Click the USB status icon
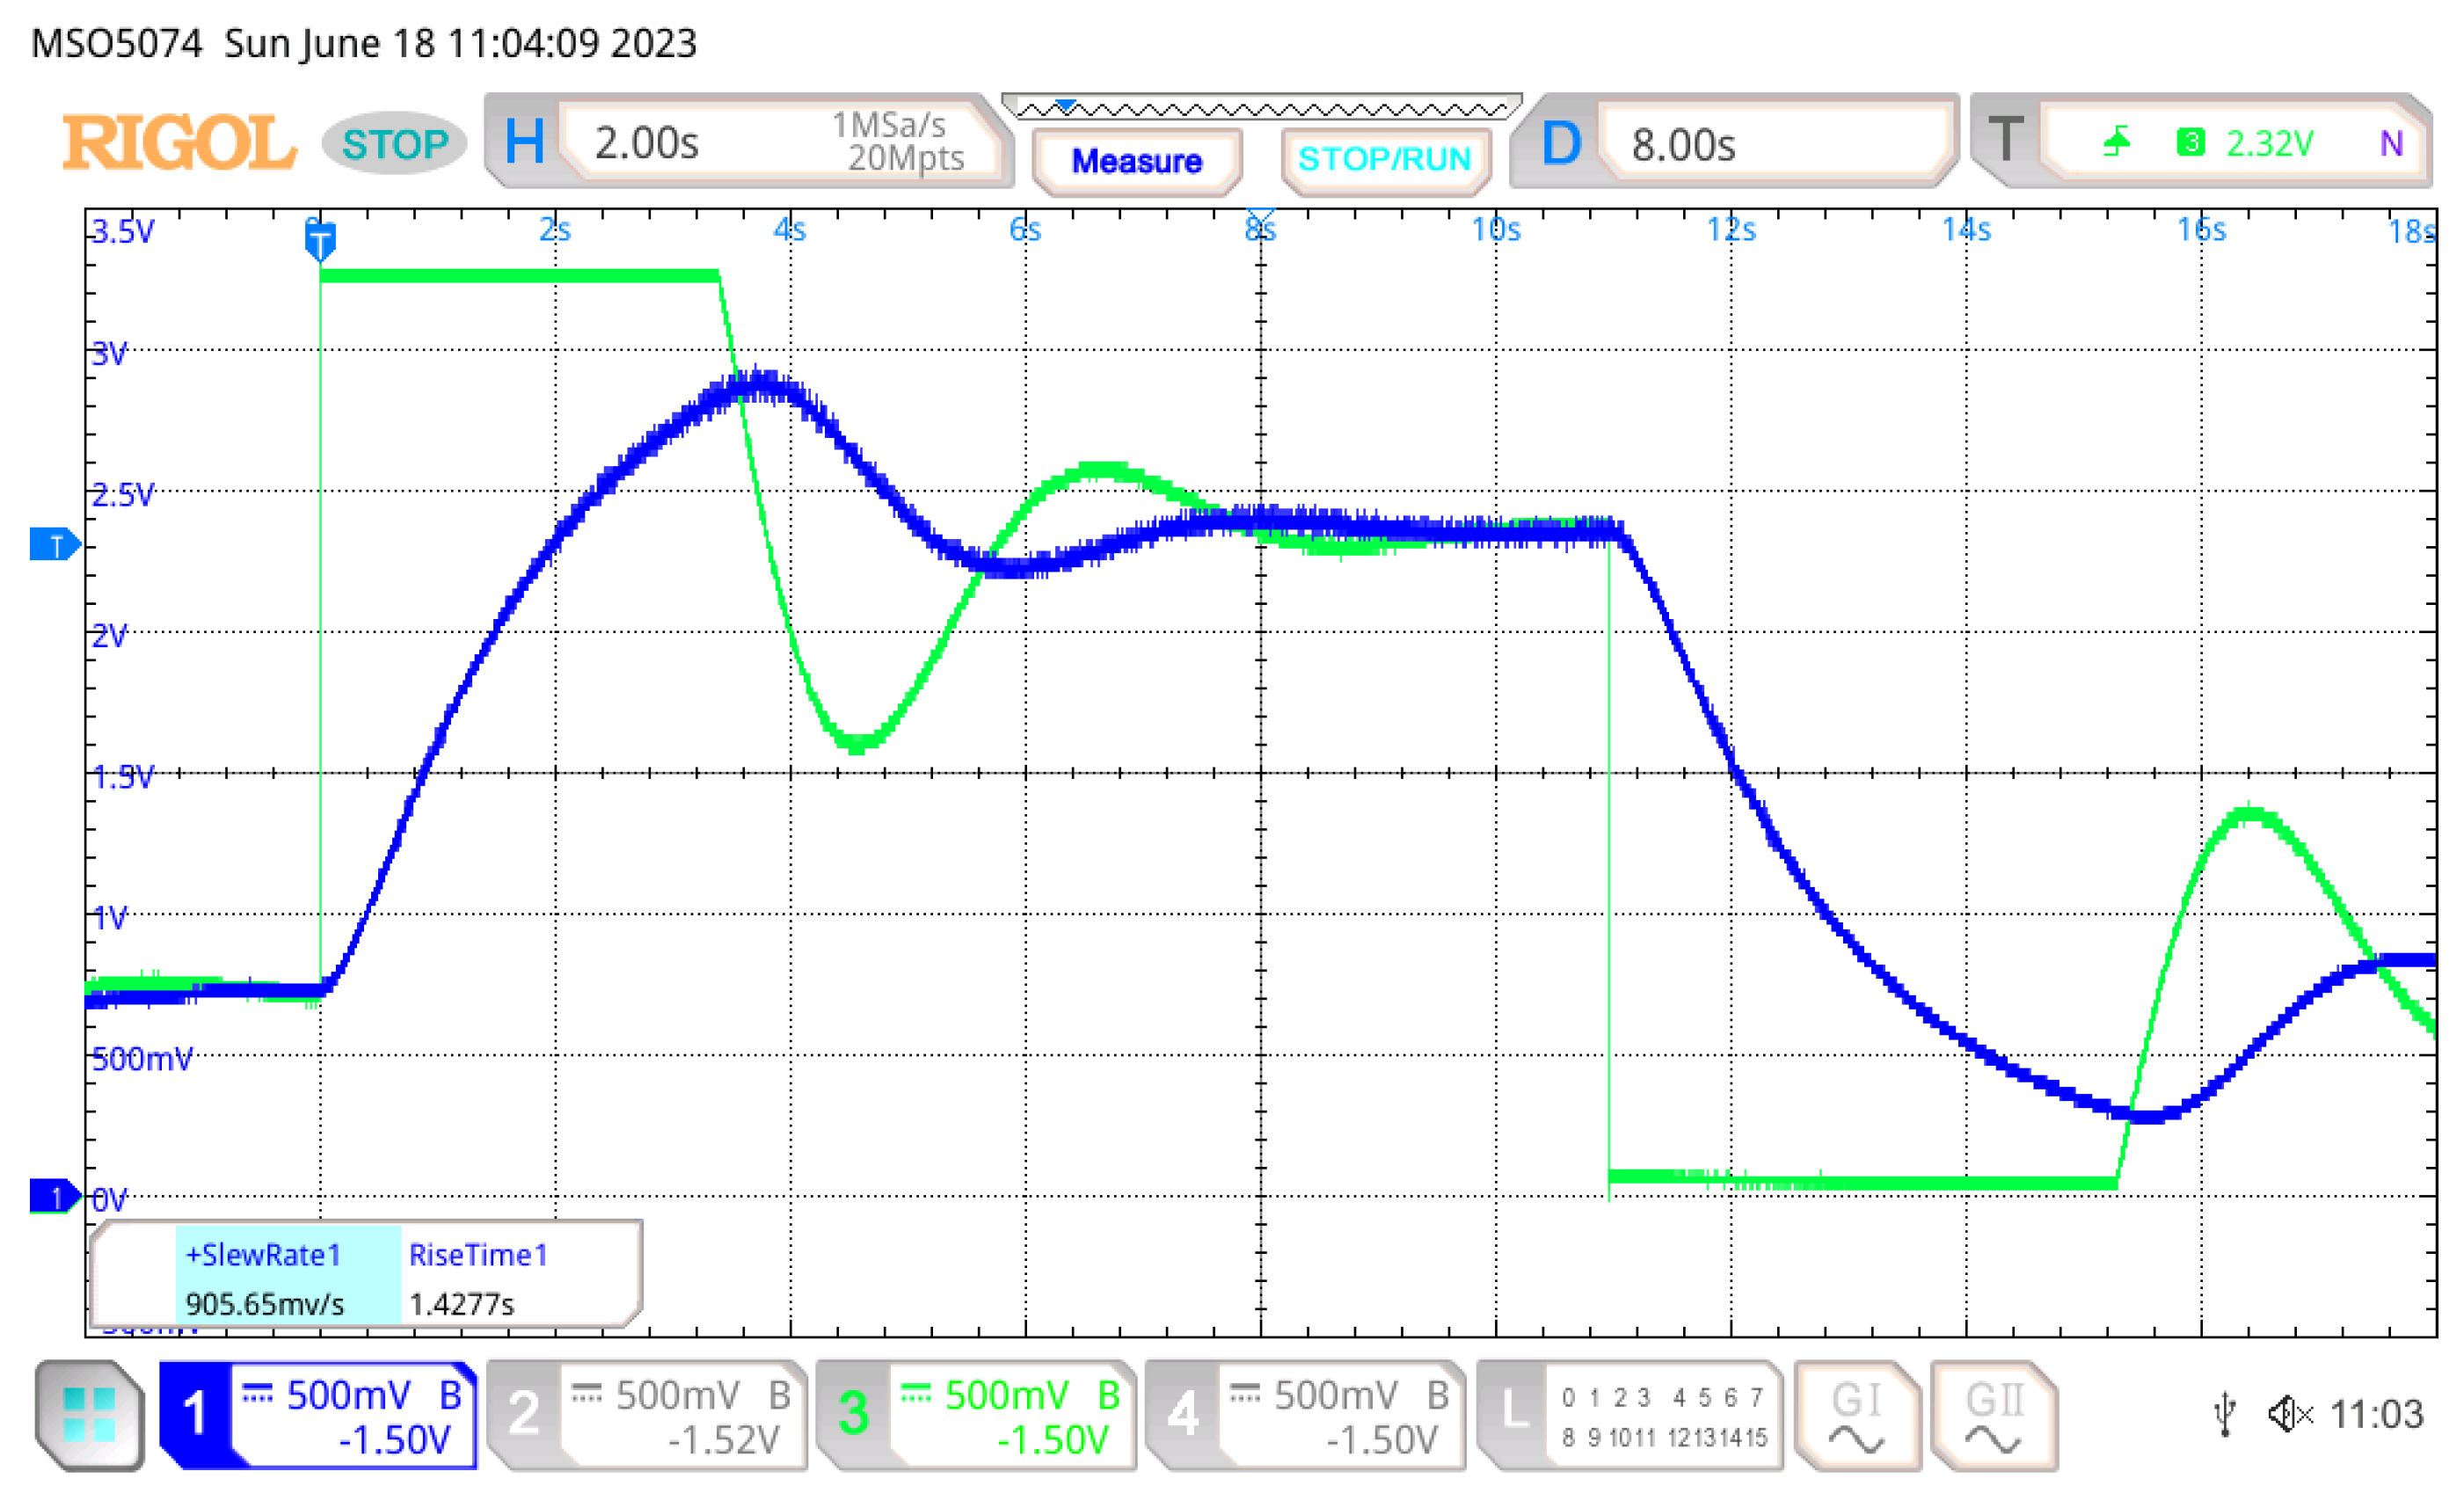 pos(2225,1414)
